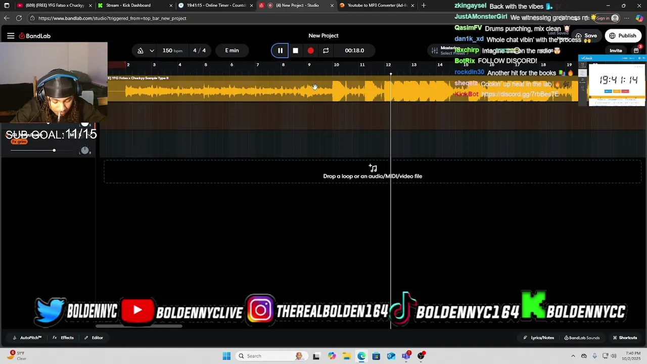Click the New Project title
Screen dimensions: 647x364
click(323, 35)
